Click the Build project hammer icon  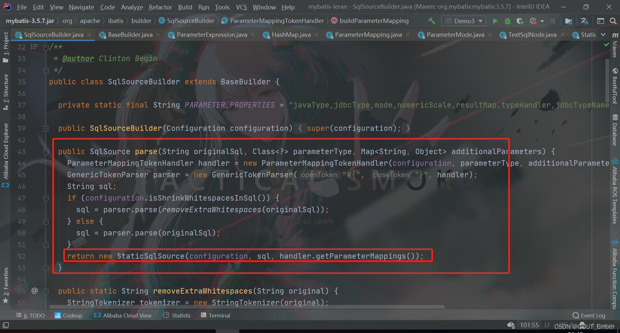[432, 21]
